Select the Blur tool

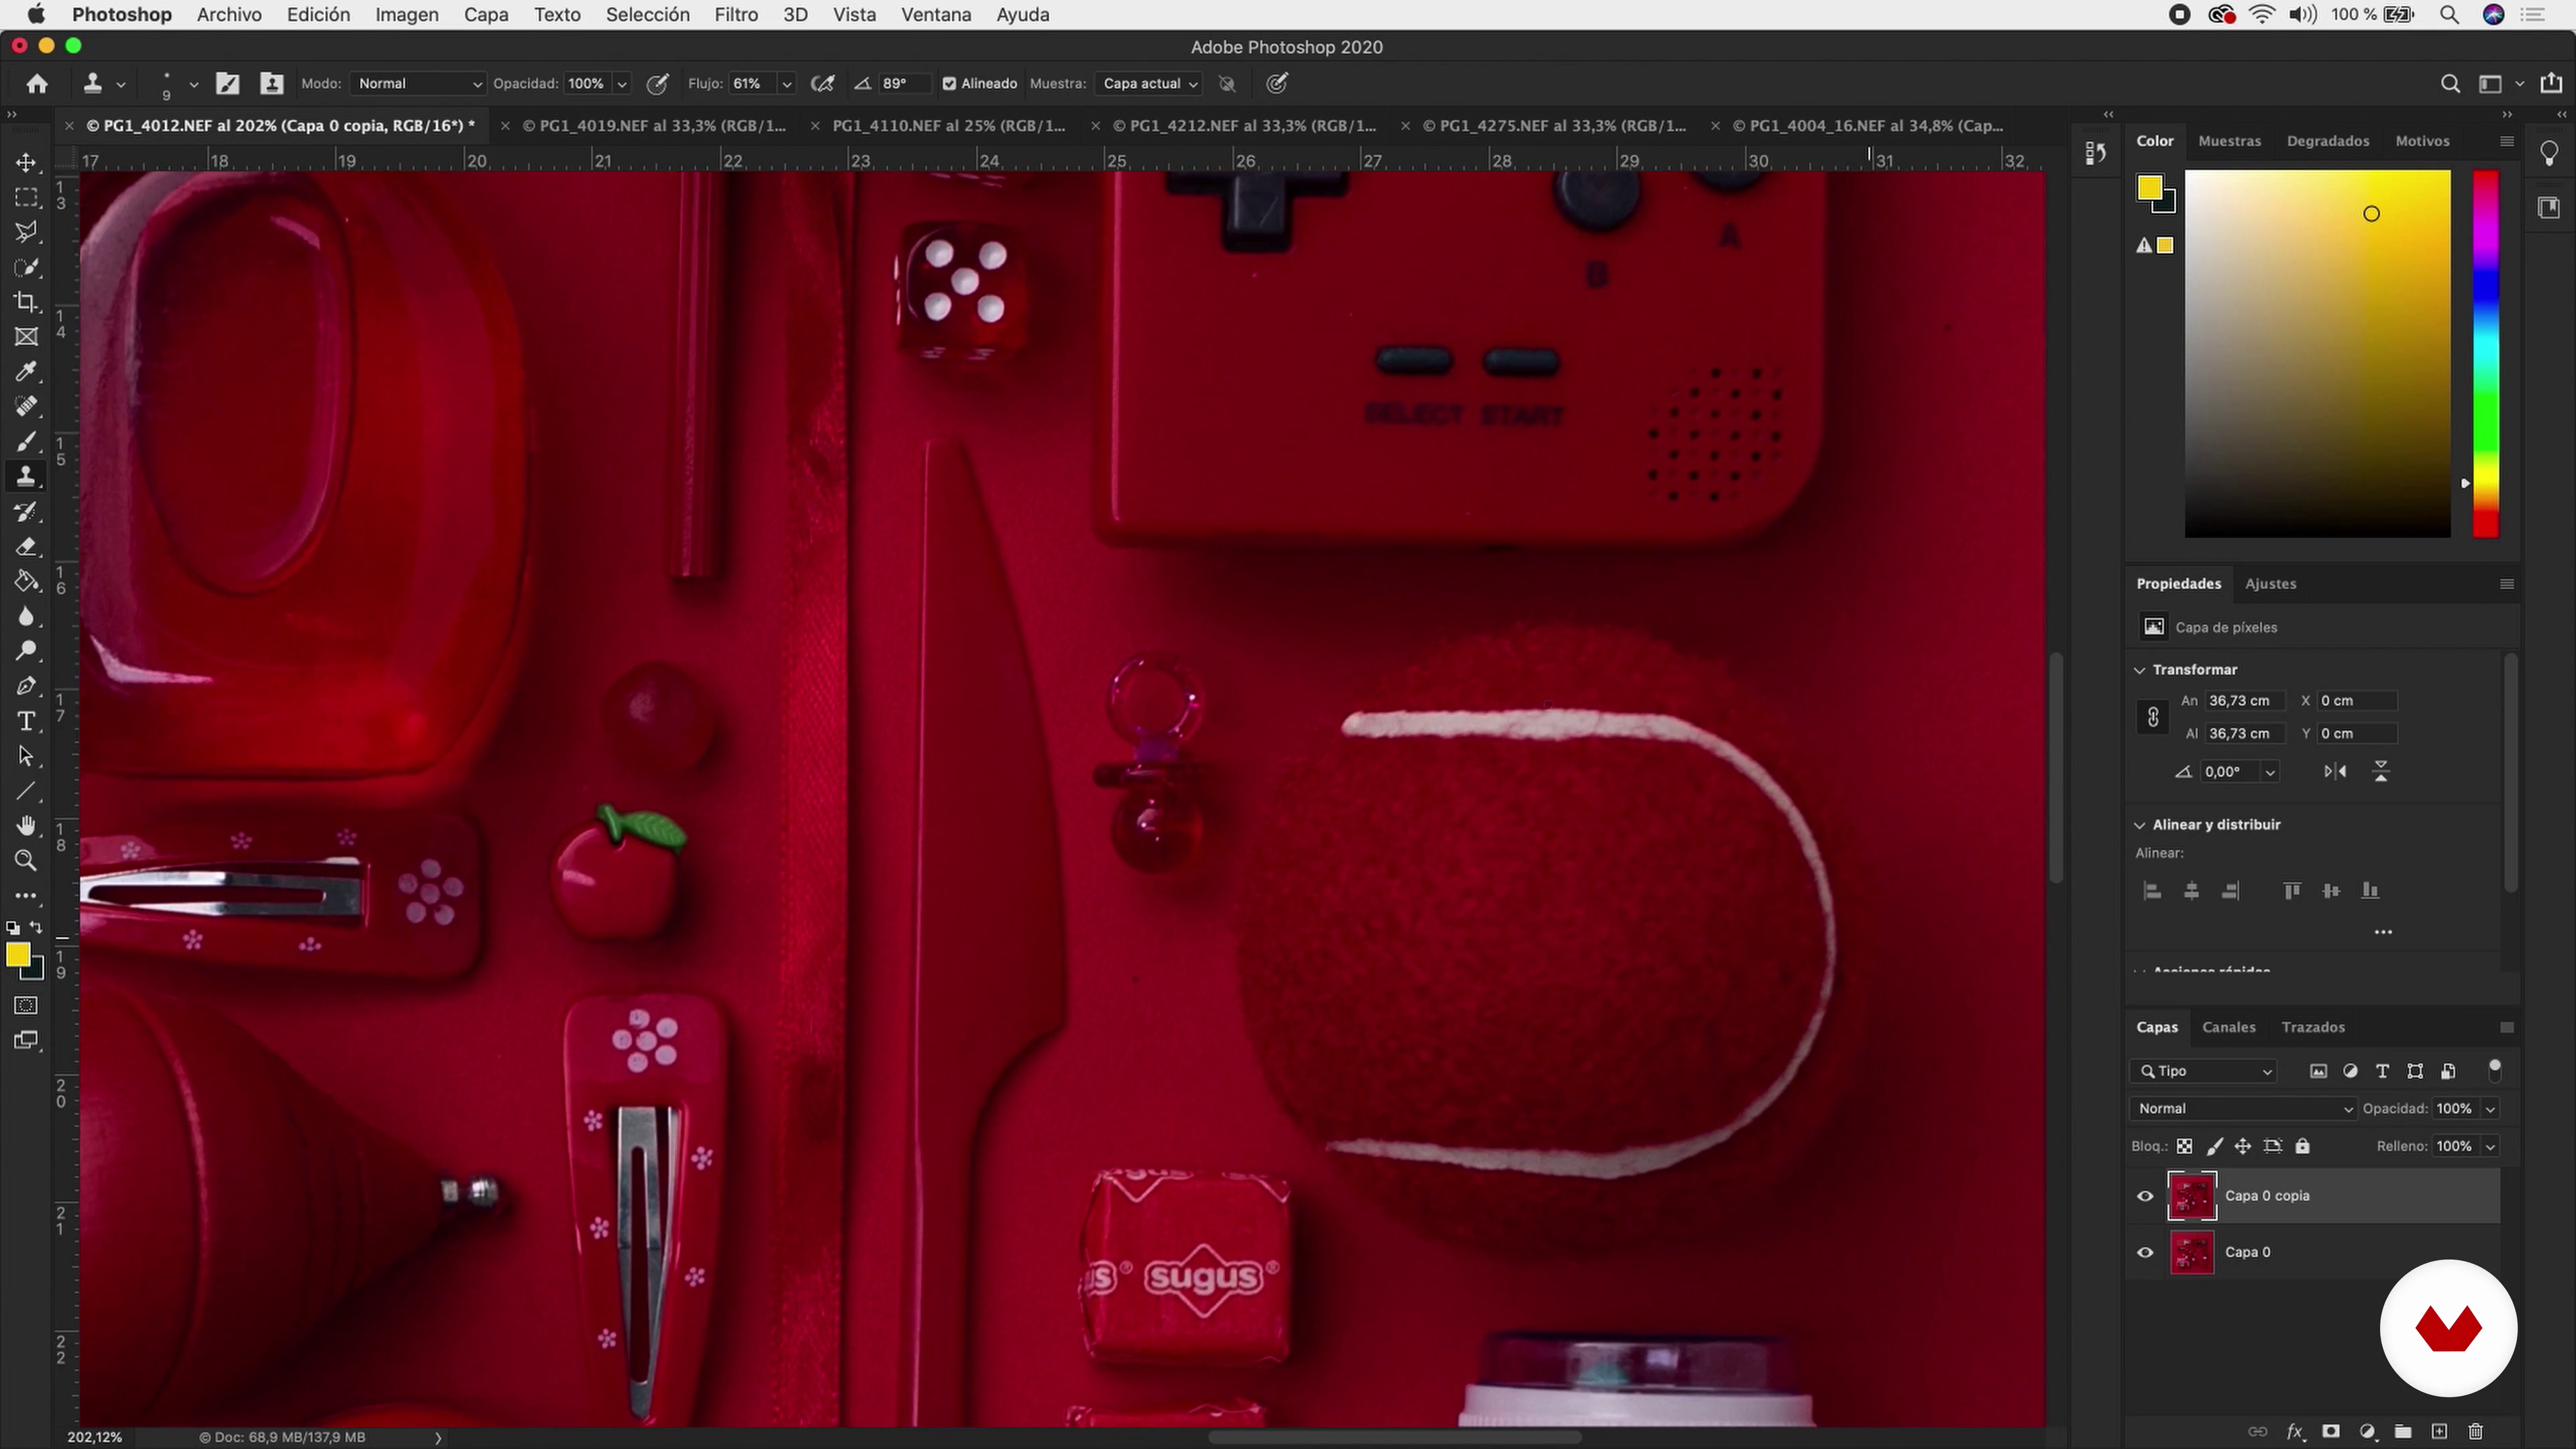coord(26,617)
